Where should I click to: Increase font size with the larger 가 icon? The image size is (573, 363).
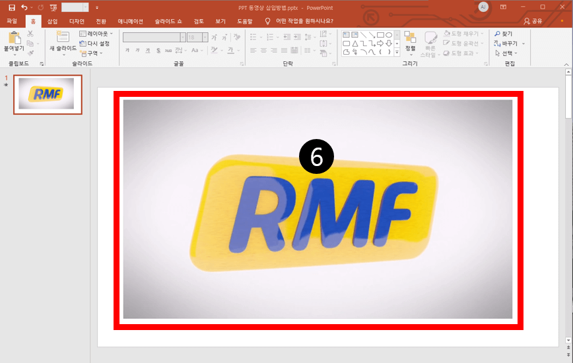pos(215,37)
